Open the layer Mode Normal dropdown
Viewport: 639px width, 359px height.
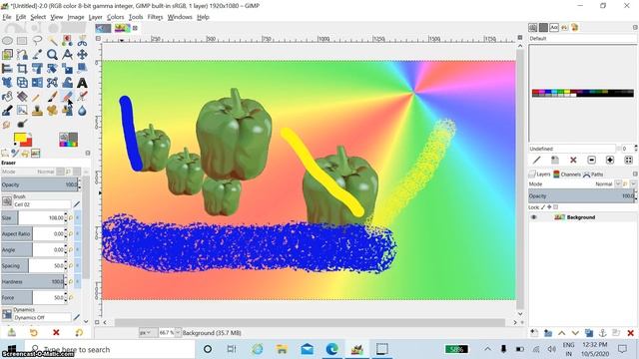618,183
